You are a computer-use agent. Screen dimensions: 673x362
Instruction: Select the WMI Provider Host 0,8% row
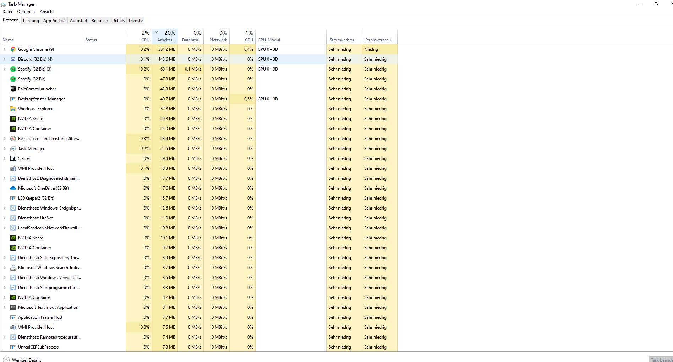(199, 327)
